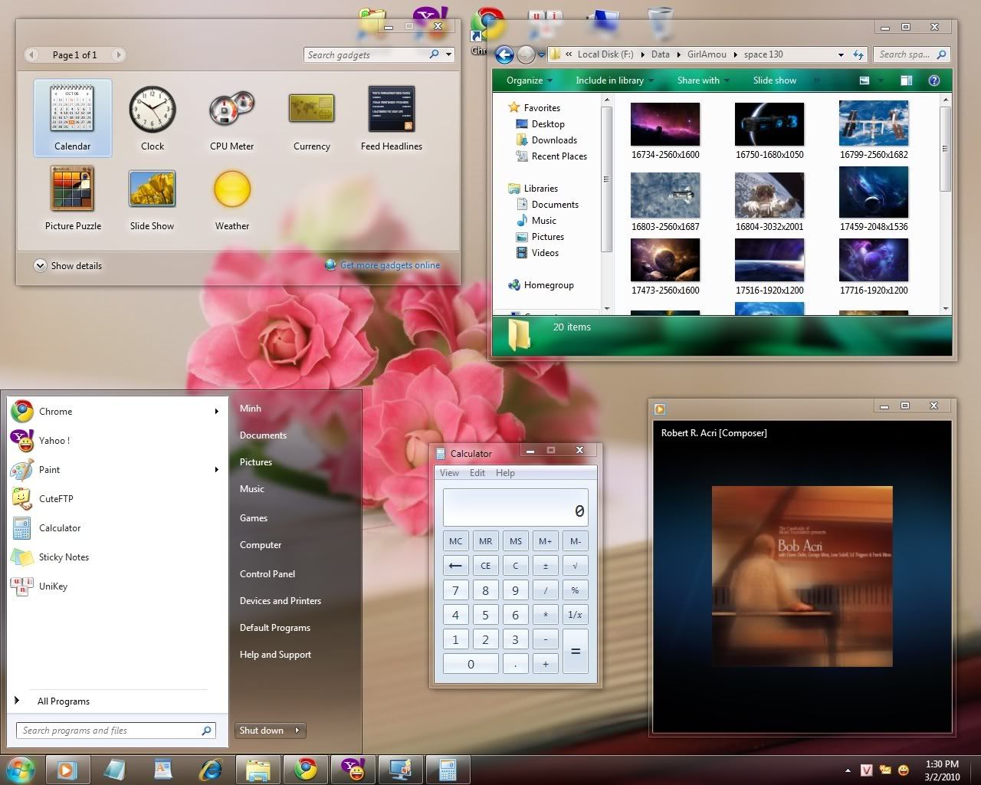The height and width of the screenshot is (785, 981).
Task: Select the Slide Show gadget icon
Action: (153, 189)
